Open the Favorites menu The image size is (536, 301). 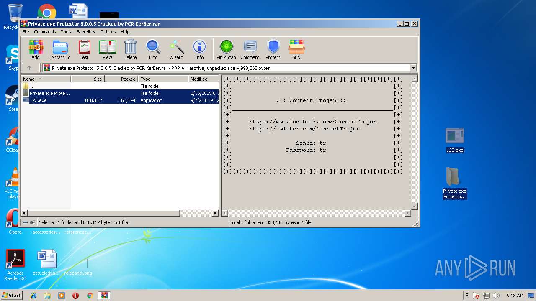pyautogui.click(x=85, y=32)
